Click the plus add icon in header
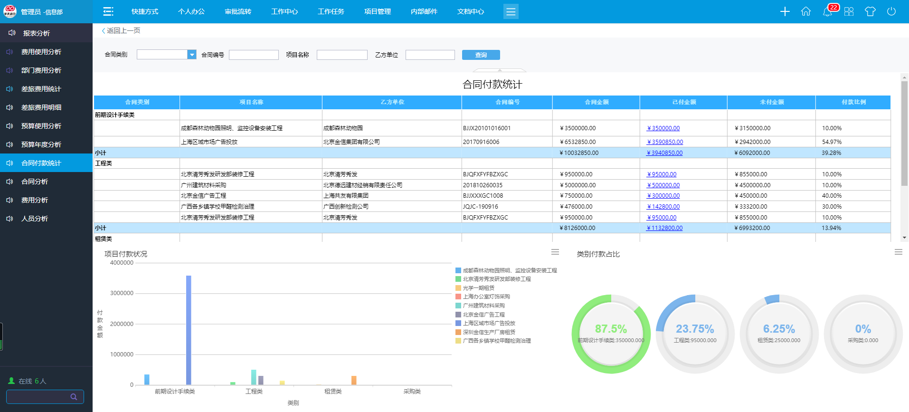The width and height of the screenshot is (909, 412). point(785,11)
